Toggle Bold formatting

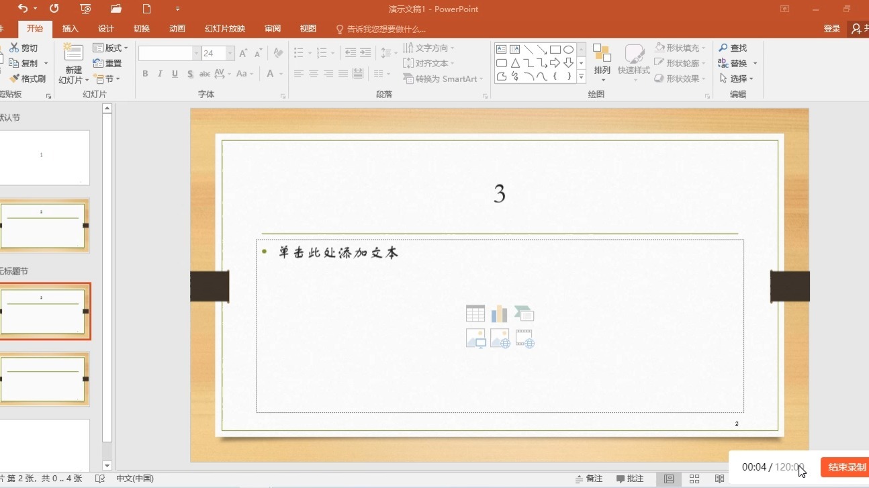(145, 74)
